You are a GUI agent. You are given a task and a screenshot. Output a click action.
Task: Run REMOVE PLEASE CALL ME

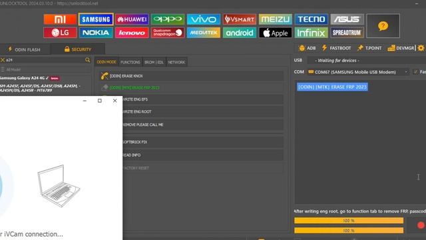203,125
